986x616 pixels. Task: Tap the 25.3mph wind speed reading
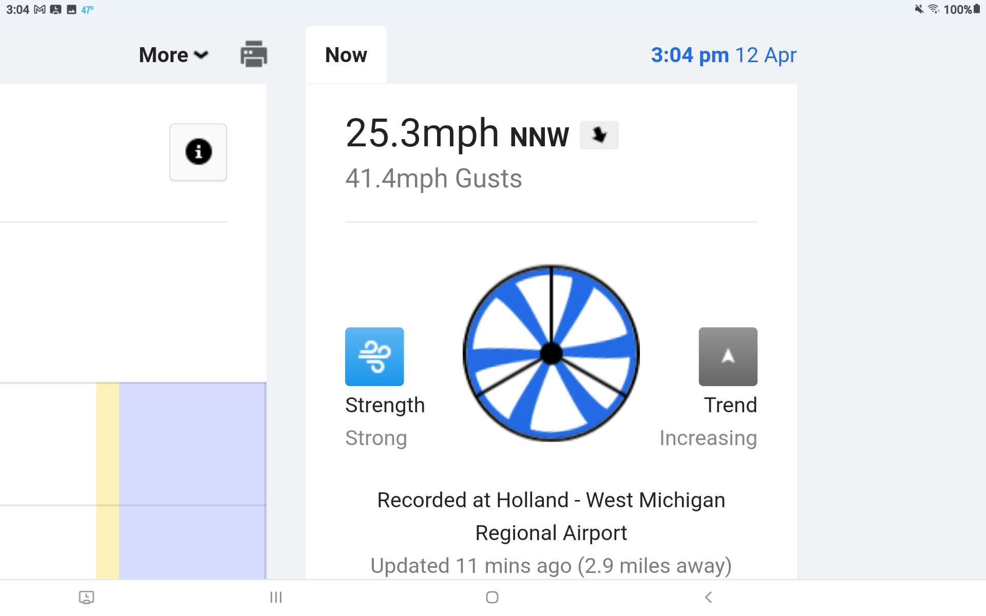422,133
